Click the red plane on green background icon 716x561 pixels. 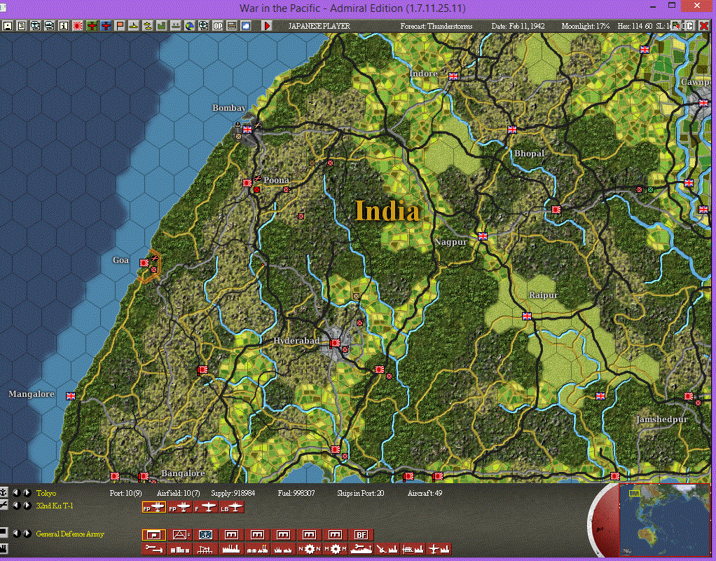click(92, 26)
